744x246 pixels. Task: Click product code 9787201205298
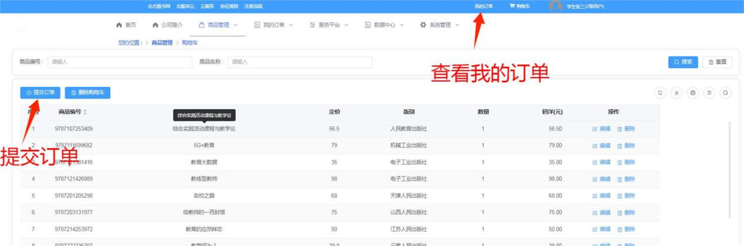(x=74, y=196)
